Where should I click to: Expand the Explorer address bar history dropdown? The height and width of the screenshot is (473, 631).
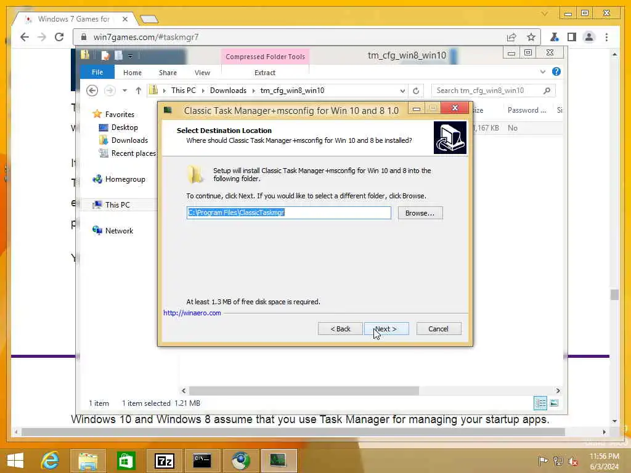coord(402,91)
